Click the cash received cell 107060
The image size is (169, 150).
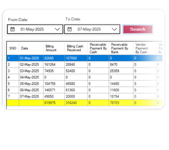pyautogui.click(x=76, y=58)
